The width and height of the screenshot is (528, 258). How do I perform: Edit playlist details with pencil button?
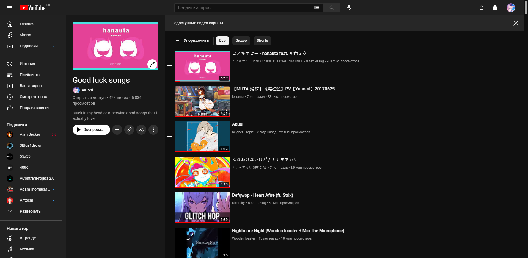129,130
